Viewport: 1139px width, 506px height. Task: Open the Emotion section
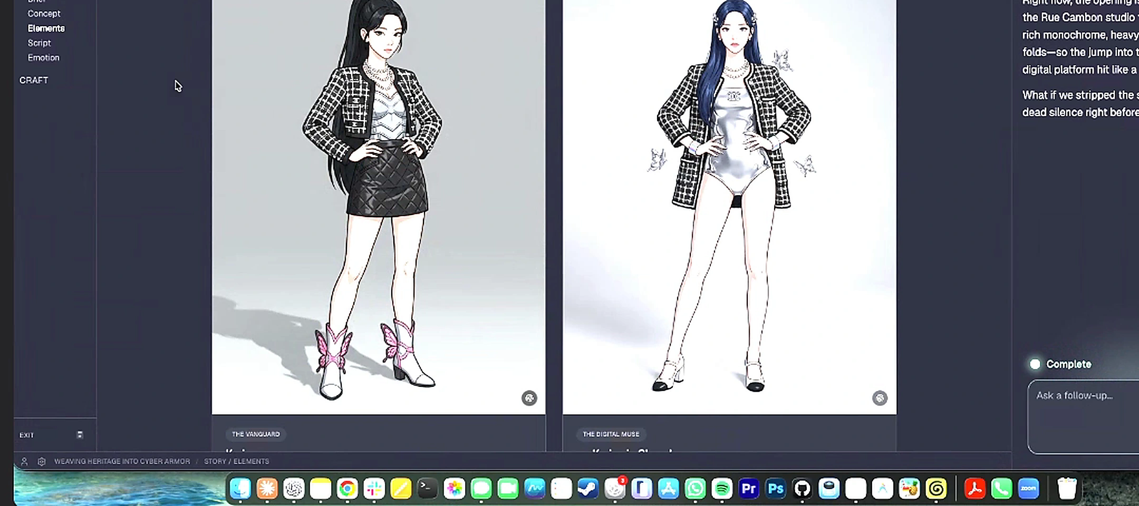pyautogui.click(x=43, y=58)
